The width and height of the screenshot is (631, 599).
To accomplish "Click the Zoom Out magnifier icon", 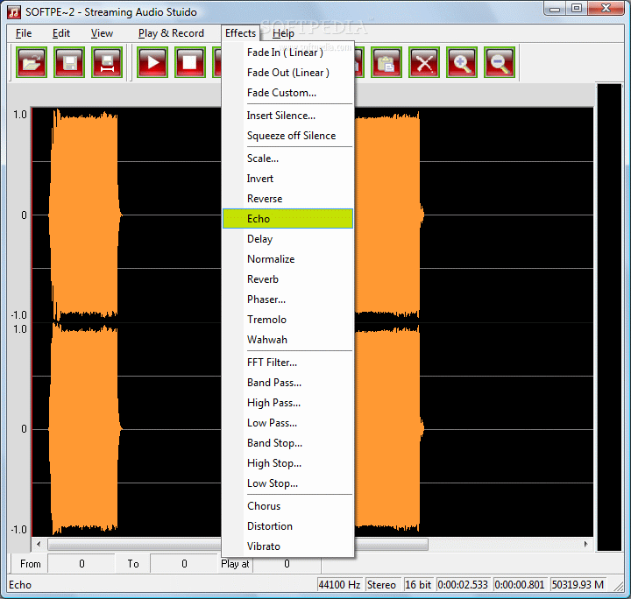I will coord(500,62).
